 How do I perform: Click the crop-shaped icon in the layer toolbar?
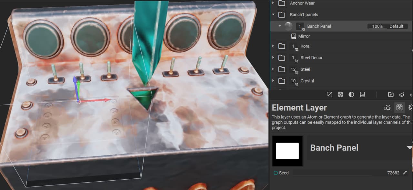[x=329, y=95]
